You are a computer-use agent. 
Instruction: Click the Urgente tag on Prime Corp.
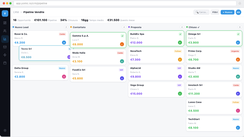pos(235,51)
